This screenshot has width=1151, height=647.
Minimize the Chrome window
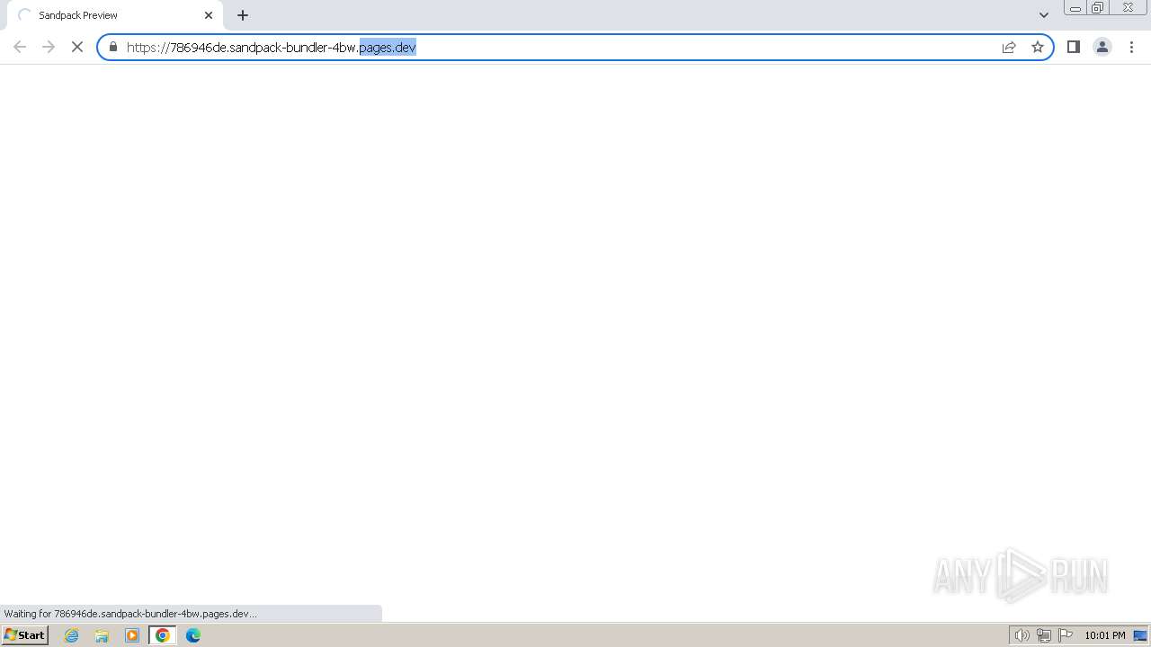[1075, 8]
